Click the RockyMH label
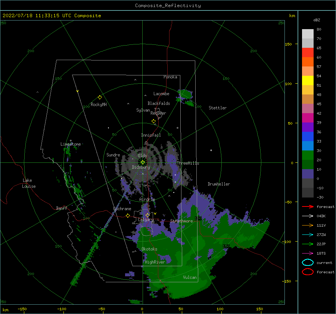This screenshot has width=336, height=314. (99, 105)
